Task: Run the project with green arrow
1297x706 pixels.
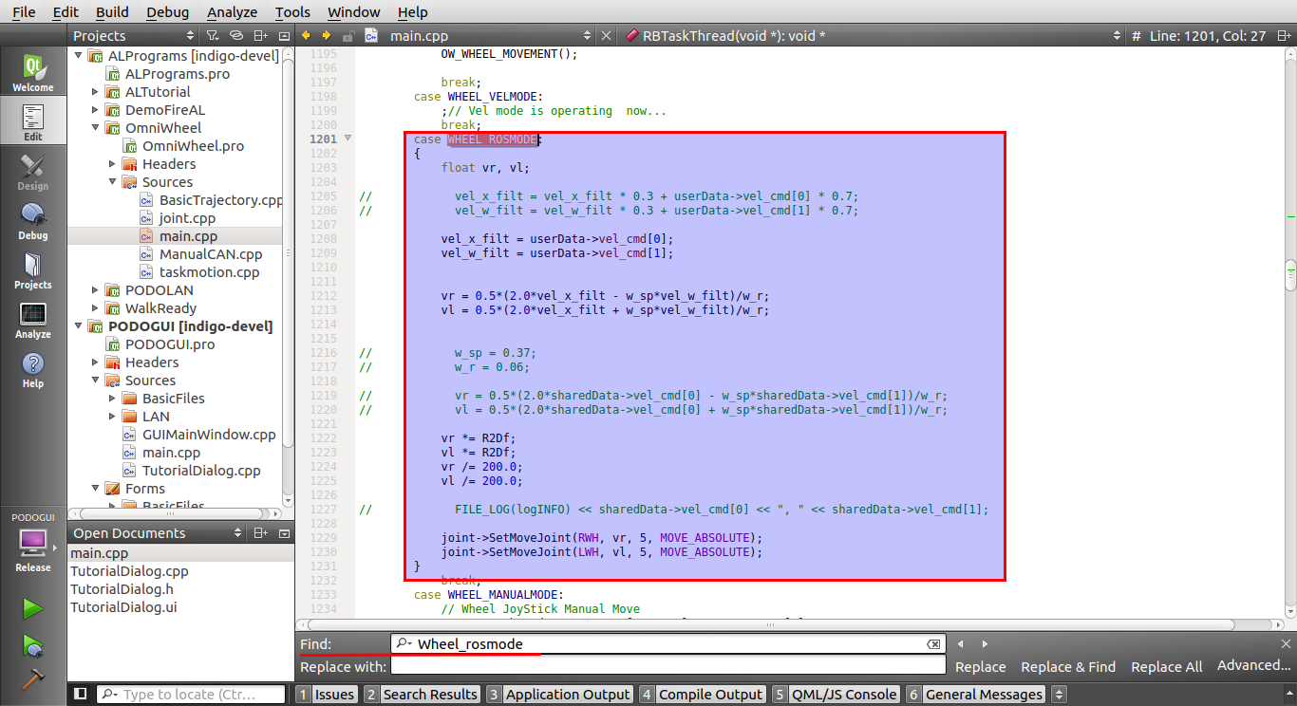Action: [32, 608]
